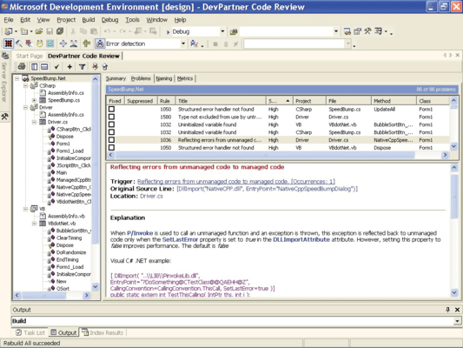Click the blue four-arrow coverage icon
Screen dimensions: 463x348
[x=63, y=43]
